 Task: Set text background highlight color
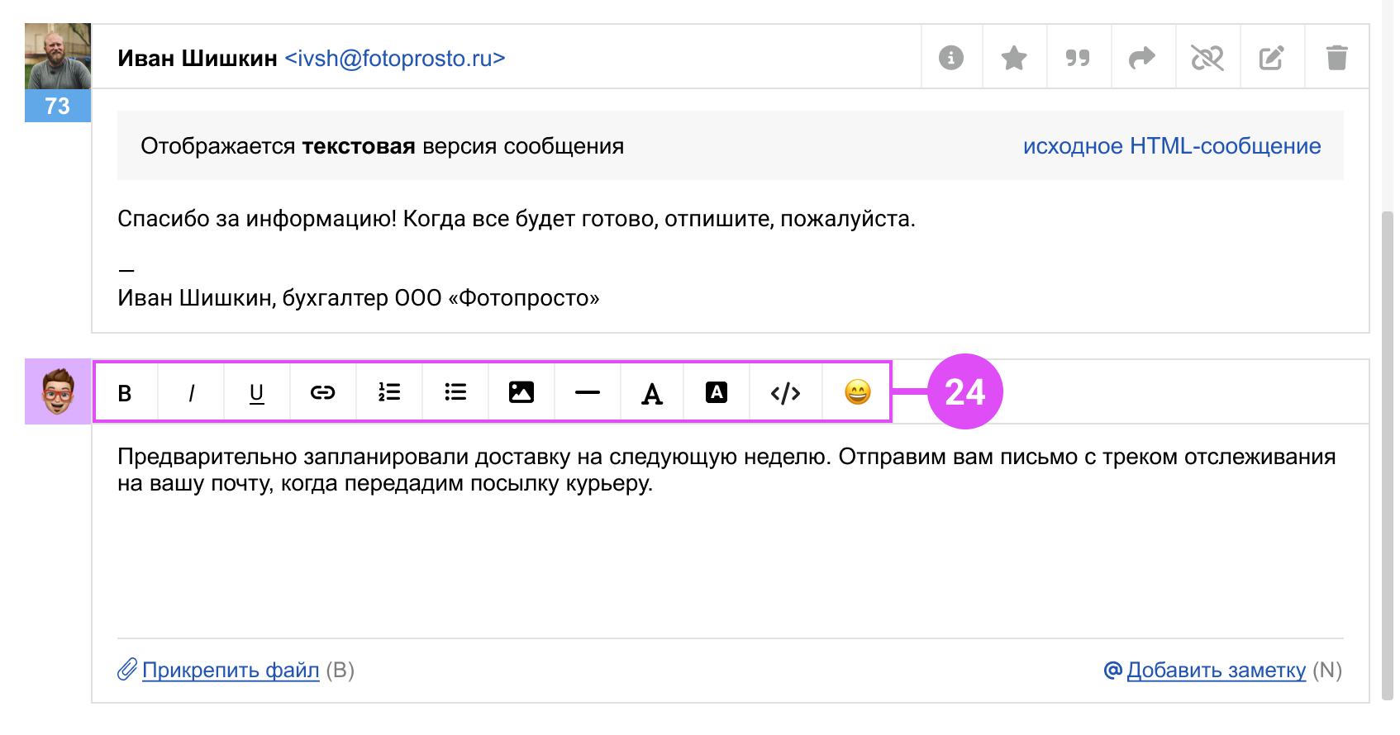tap(717, 392)
